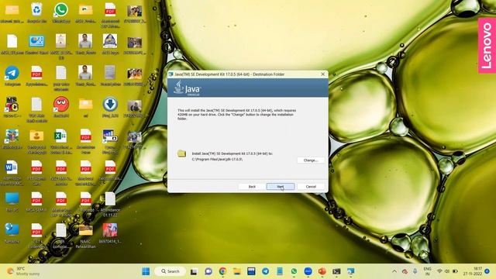The image size is (496, 279).
Task: Click the Java logo in installer banner
Action: (188, 88)
